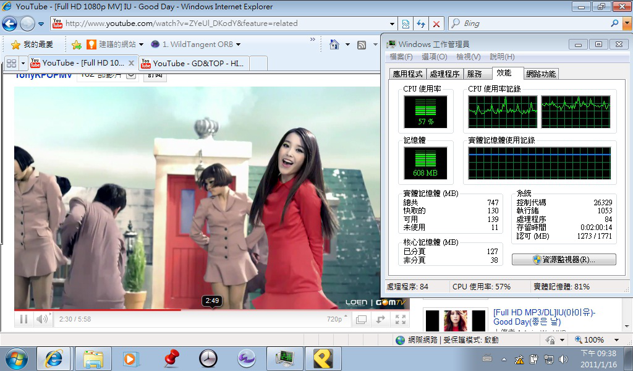
Task: Click Internet Explorer taskbar icon
Action: 54,359
